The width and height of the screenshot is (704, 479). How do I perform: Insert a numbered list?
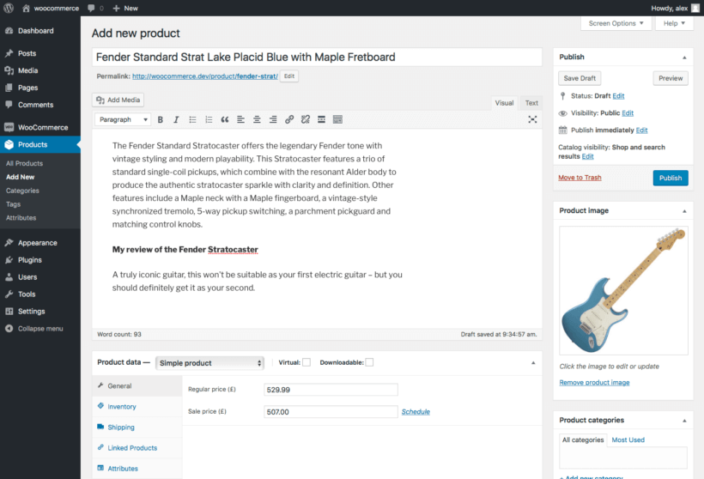click(209, 119)
